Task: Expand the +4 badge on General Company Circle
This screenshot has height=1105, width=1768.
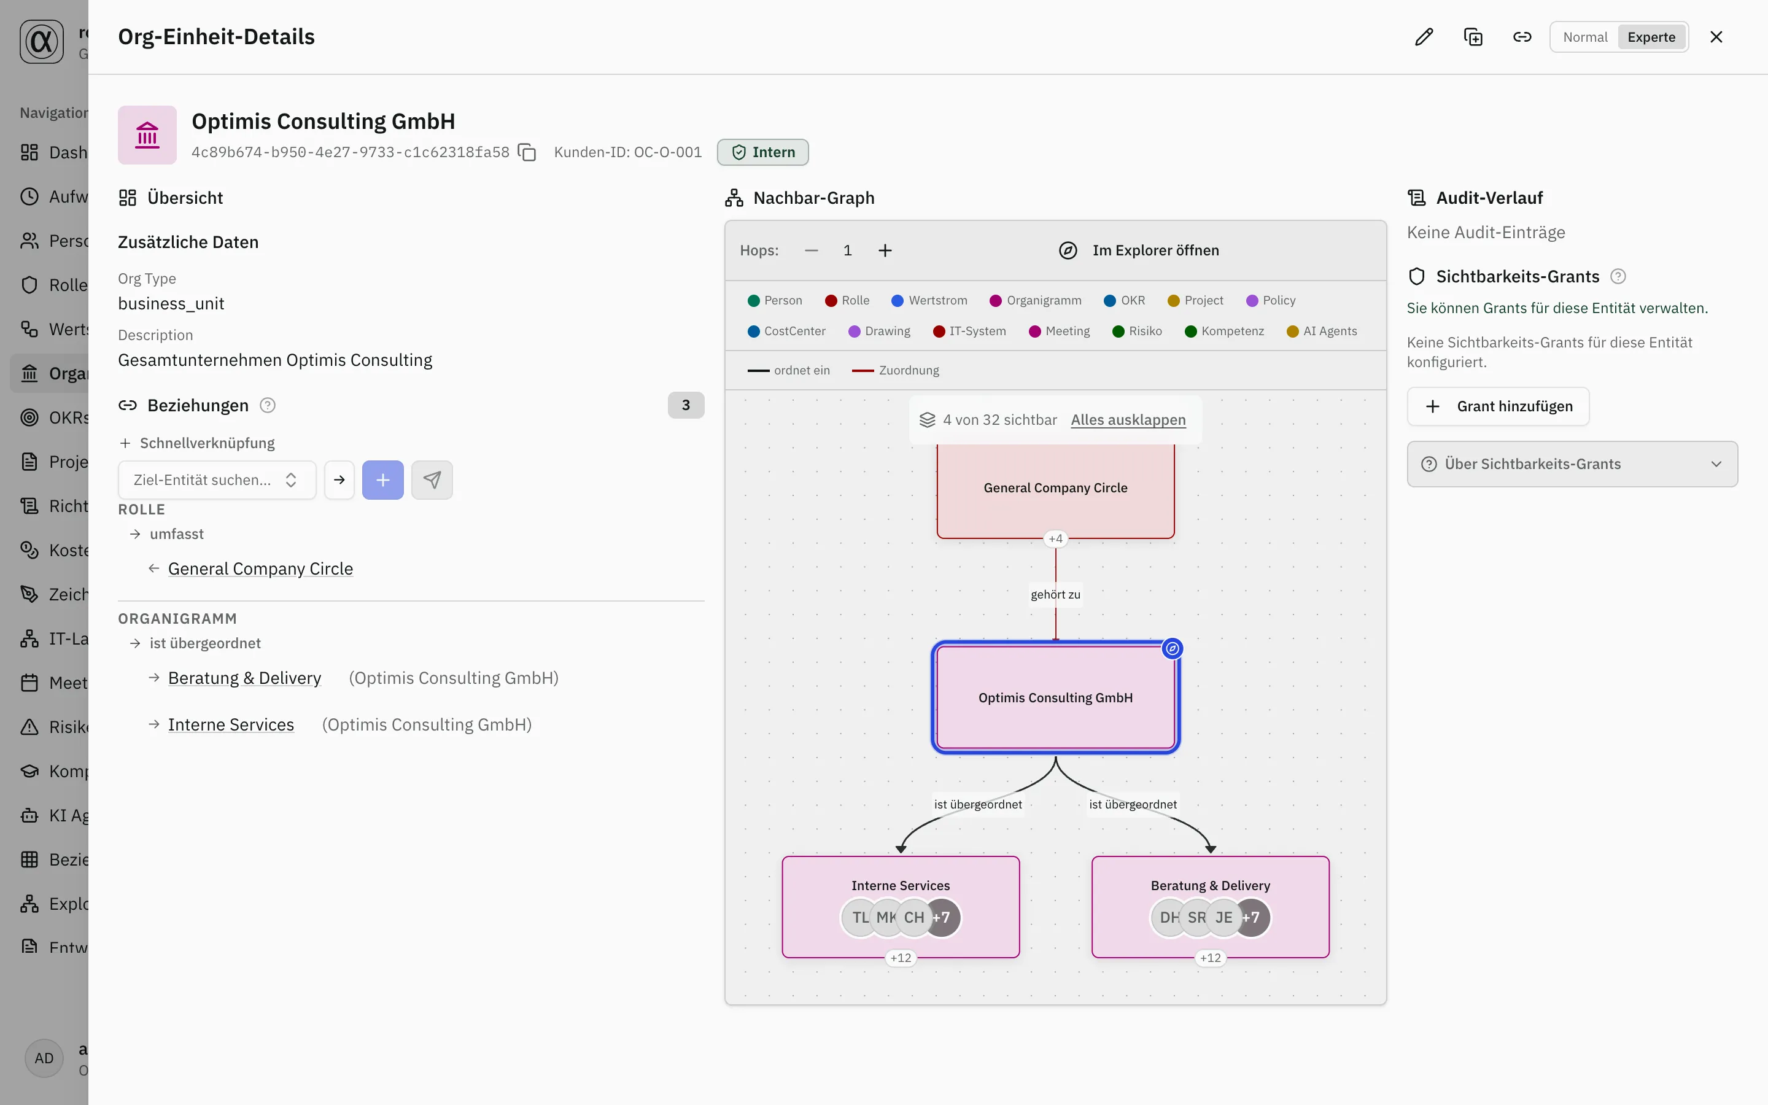Action: (1056, 538)
